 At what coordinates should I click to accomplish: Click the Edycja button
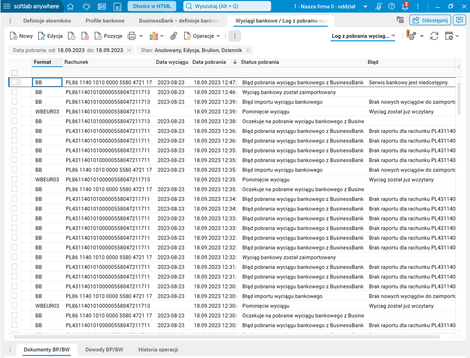[x=51, y=36]
